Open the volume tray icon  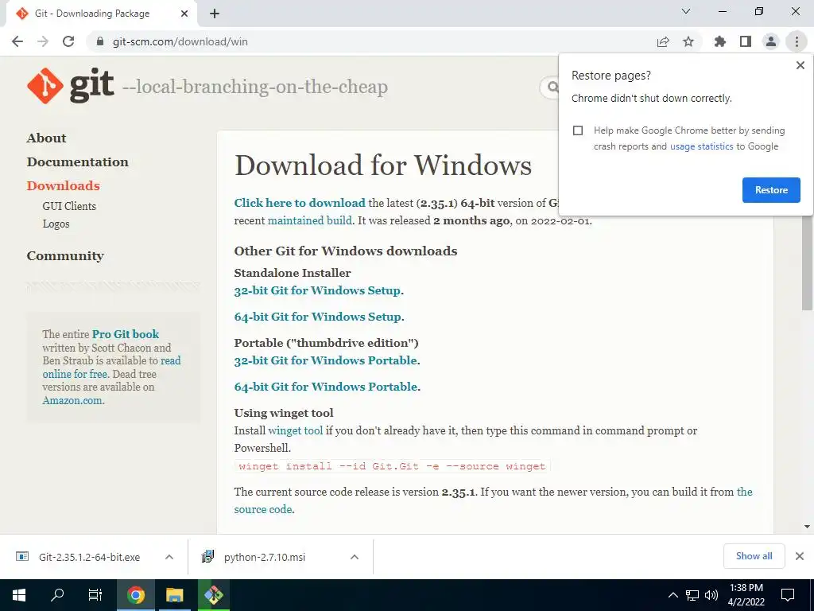coord(711,595)
